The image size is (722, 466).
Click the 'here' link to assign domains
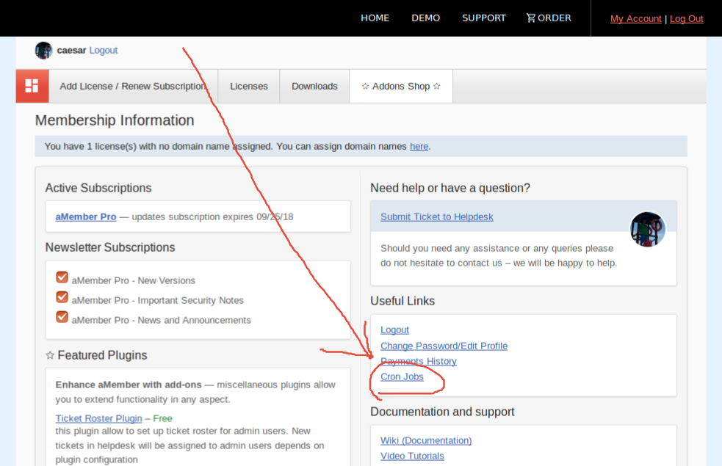419,146
